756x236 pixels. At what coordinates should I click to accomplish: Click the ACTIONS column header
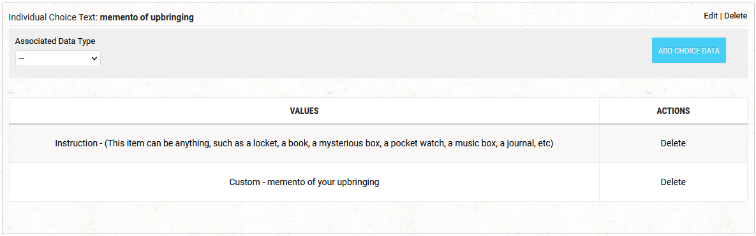(x=673, y=111)
